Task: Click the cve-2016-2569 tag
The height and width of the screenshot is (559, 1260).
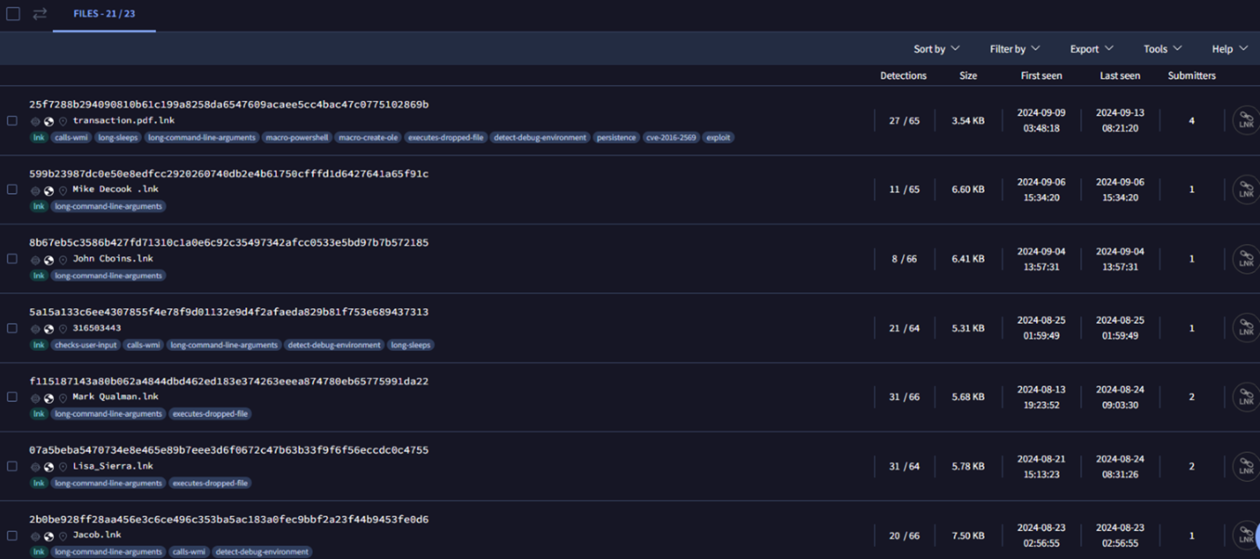Action: coord(671,137)
